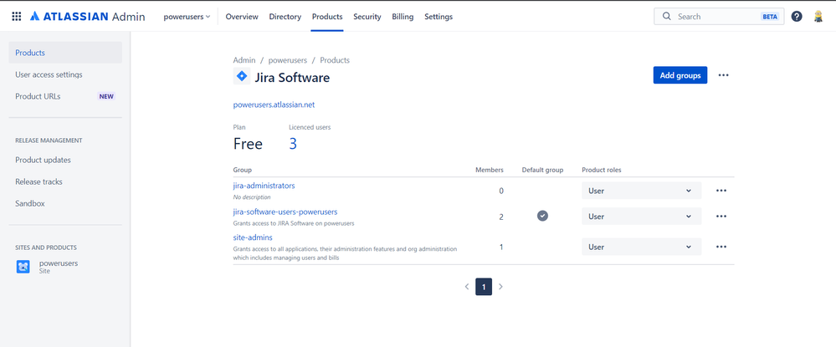Open more options for site-admins row
The width and height of the screenshot is (836, 347).
point(721,247)
